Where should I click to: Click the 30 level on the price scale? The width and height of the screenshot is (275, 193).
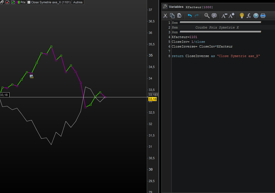click(151, 170)
